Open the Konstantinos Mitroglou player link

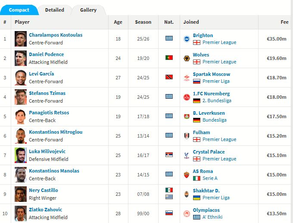pos(56,132)
